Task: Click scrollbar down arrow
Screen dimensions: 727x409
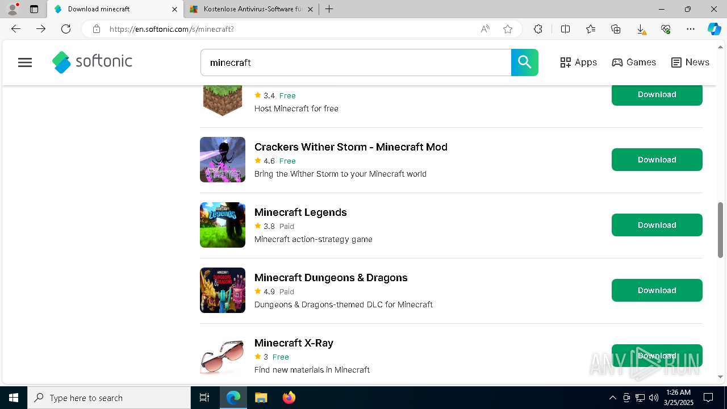Action: pos(721,377)
